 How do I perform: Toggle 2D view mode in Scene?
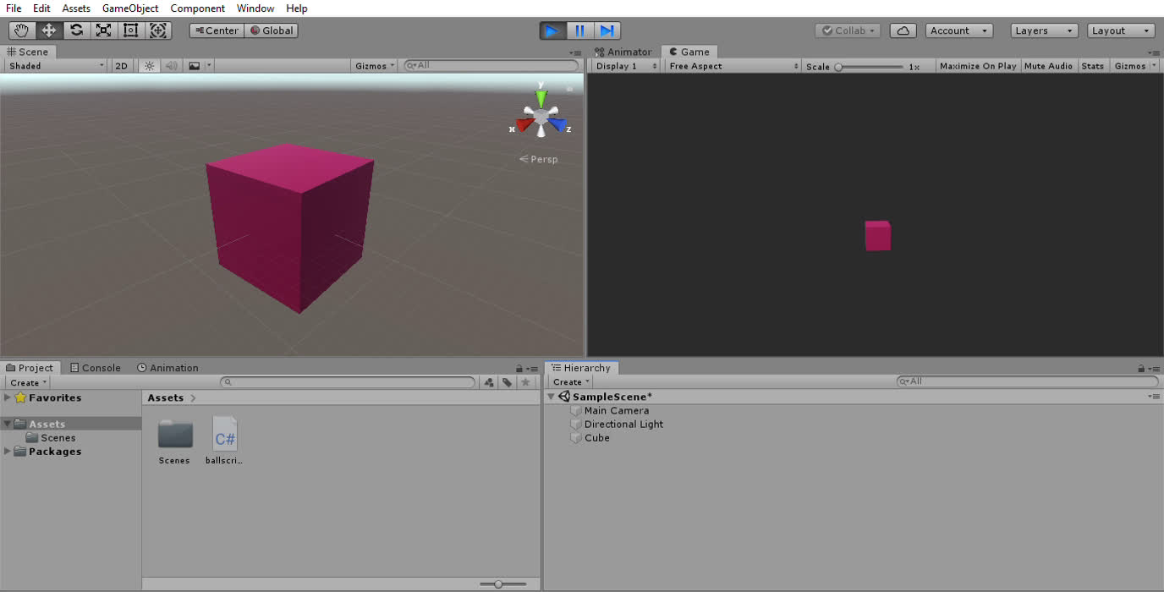click(122, 66)
